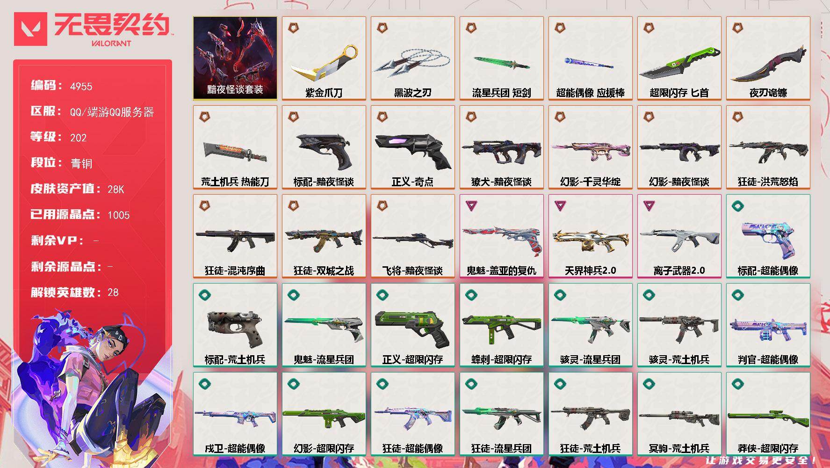Click pink triangle badge on 鬼魅-盖亚的复仇

(471, 205)
